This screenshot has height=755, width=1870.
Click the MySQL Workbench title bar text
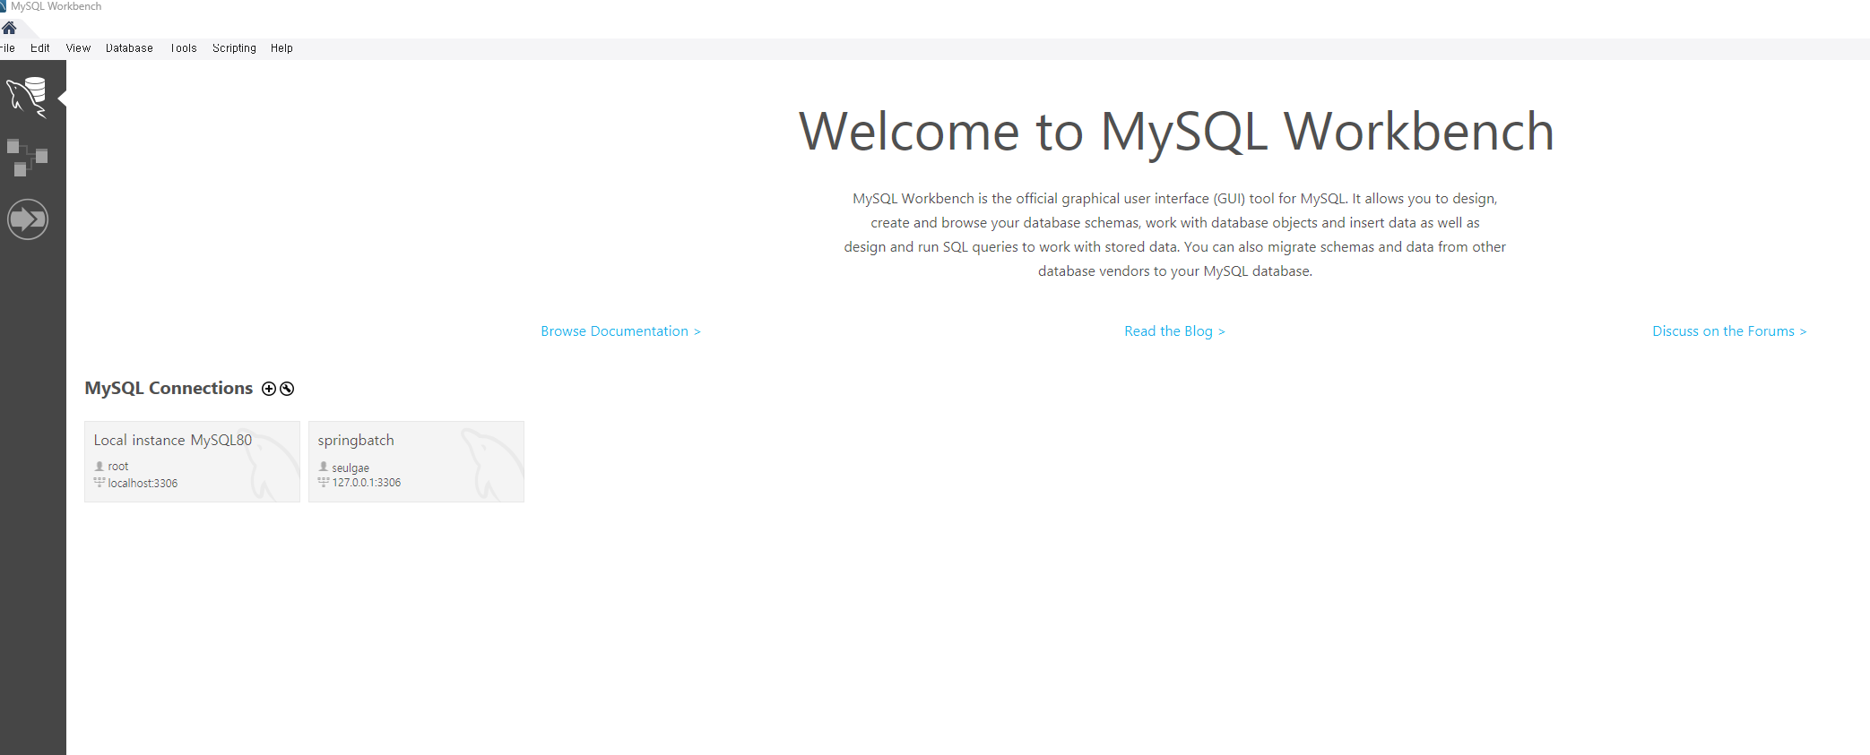[x=56, y=6]
